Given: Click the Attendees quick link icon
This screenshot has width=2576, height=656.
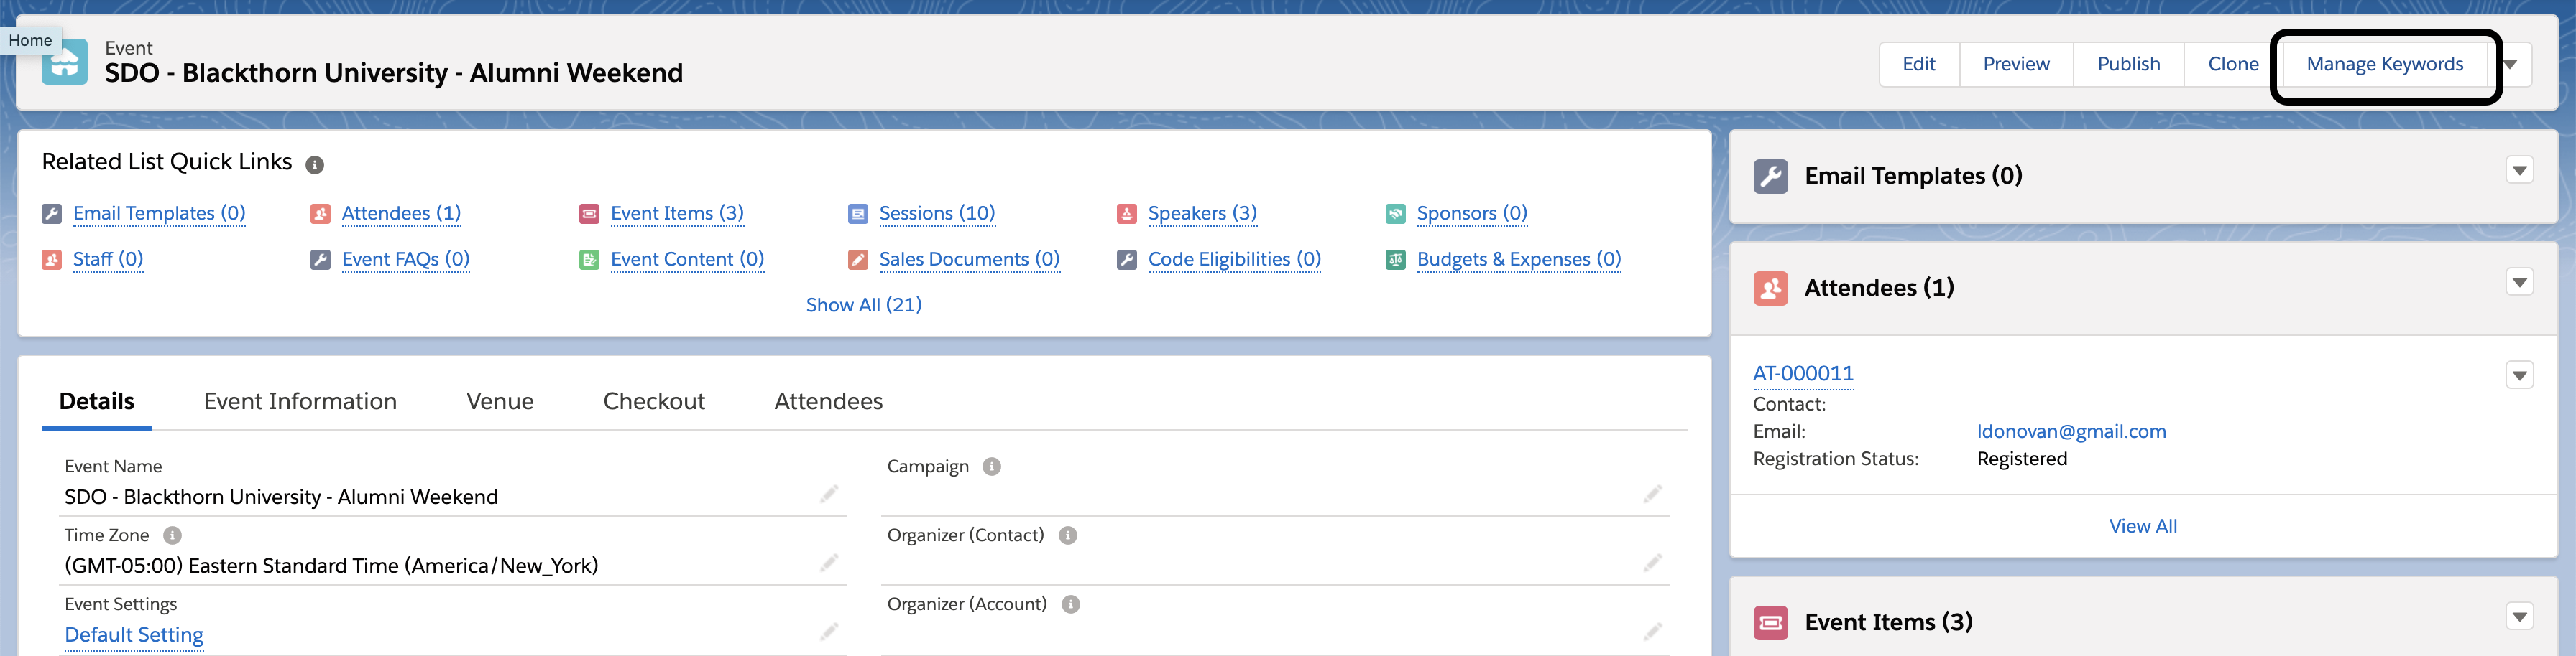Looking at the screenshot, I should point(320,214).
